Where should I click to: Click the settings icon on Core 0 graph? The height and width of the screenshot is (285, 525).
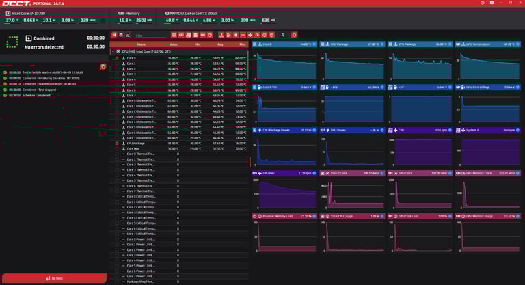point(315,44)
